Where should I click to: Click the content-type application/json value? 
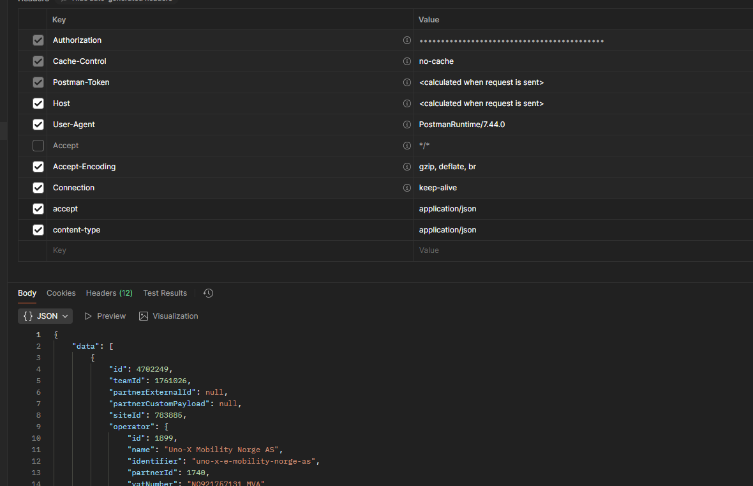click(x=447, y=230)
